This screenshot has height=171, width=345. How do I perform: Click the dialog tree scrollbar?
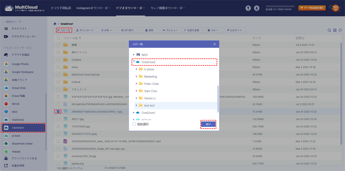(218, 99)
